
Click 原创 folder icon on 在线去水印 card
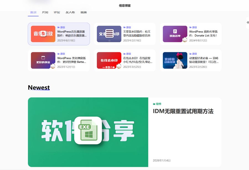point(124,54)
